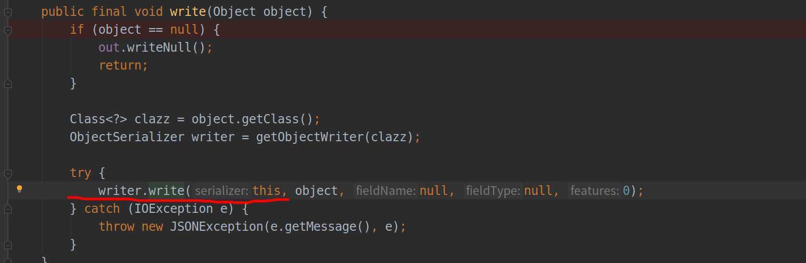Click the IOException type in catch

point(174,209)
